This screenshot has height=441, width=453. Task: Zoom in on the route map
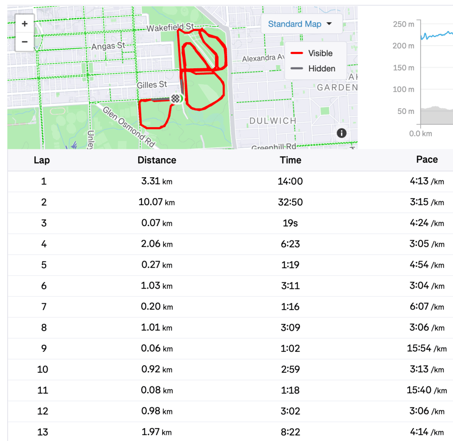[24, 23]
